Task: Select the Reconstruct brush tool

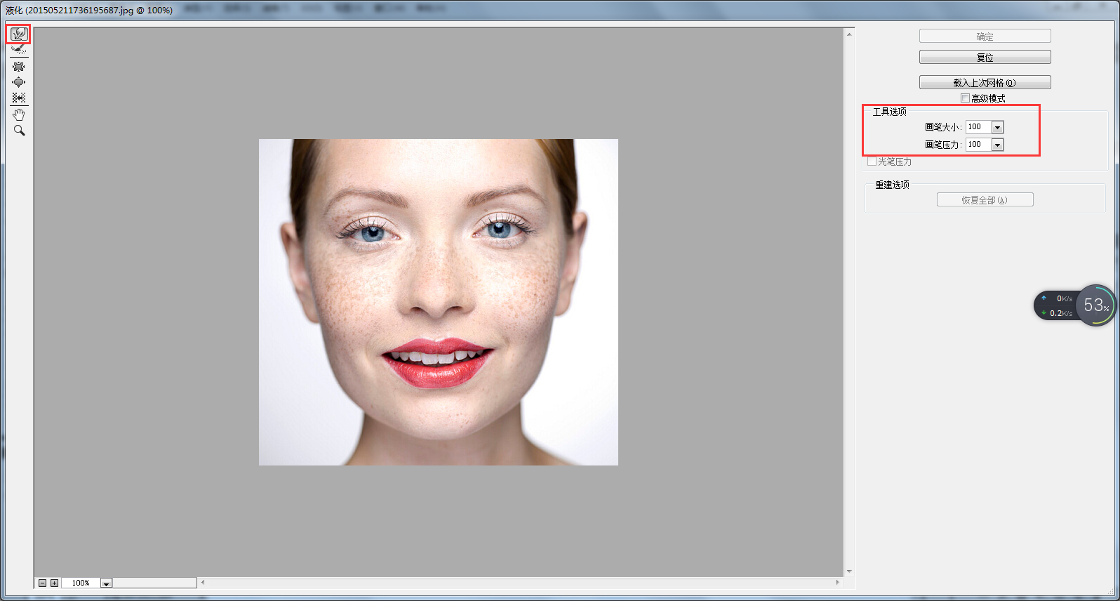Action: pos(18,50)
